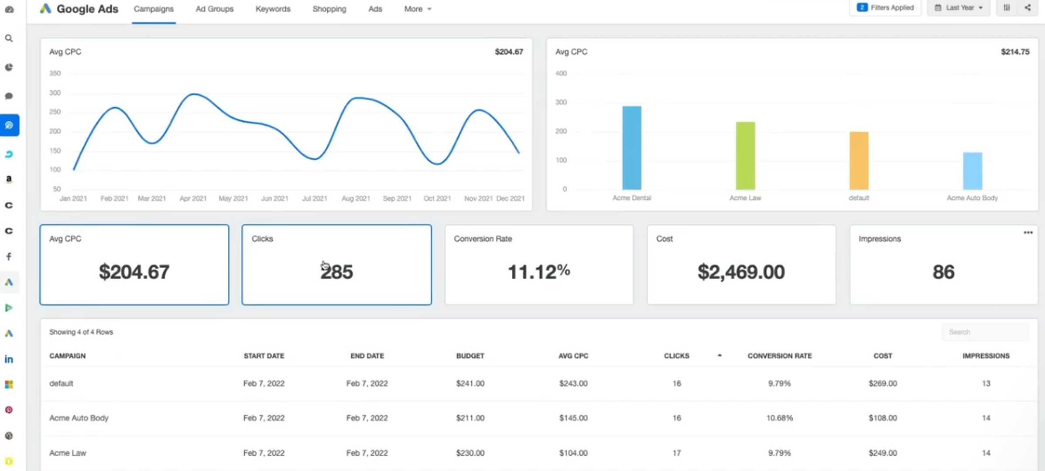Open the Amazon integration sidebar icon
Image resolution: width=1045 pixels, height=471 pixels.
(9, 179)
